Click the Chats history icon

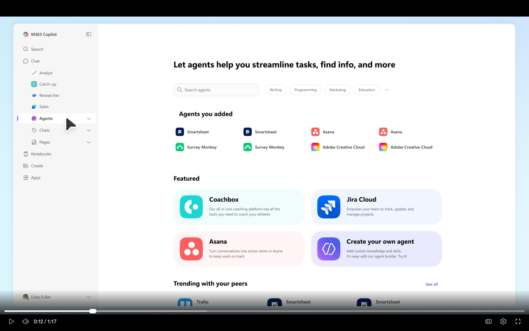pyautogui.click(x=34, y=130)
